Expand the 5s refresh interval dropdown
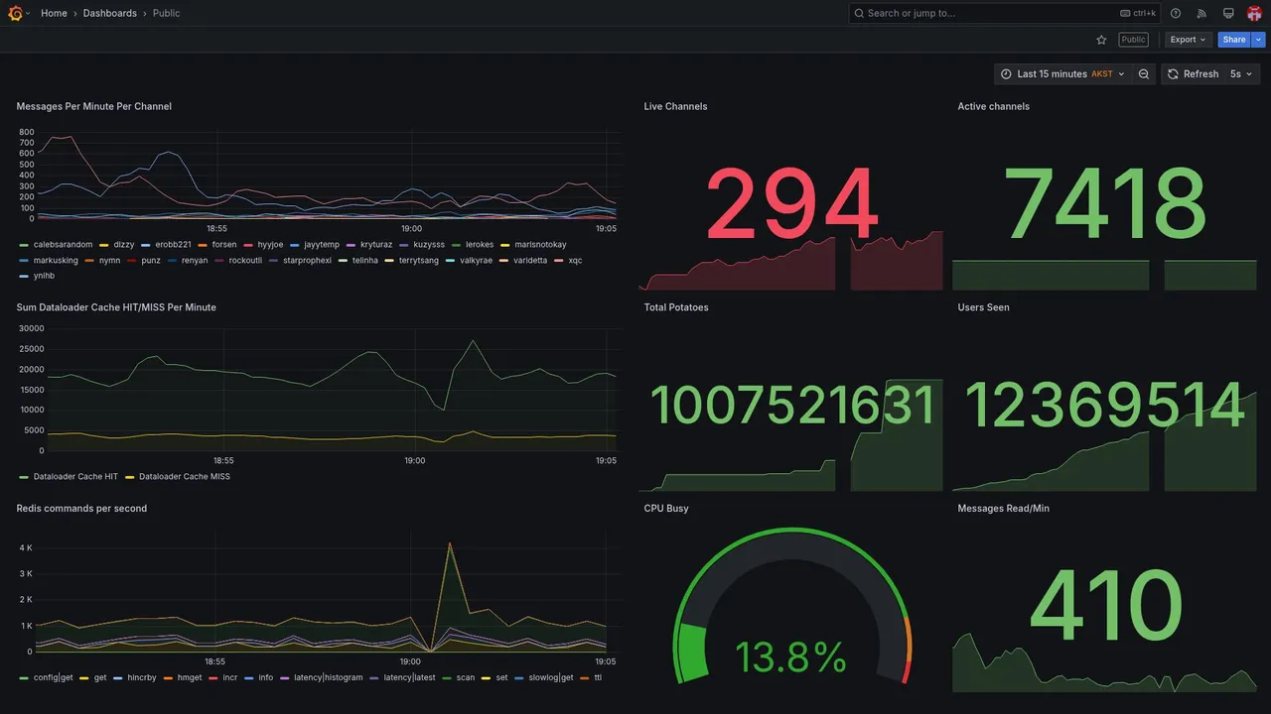 (x=1241, y=74)
